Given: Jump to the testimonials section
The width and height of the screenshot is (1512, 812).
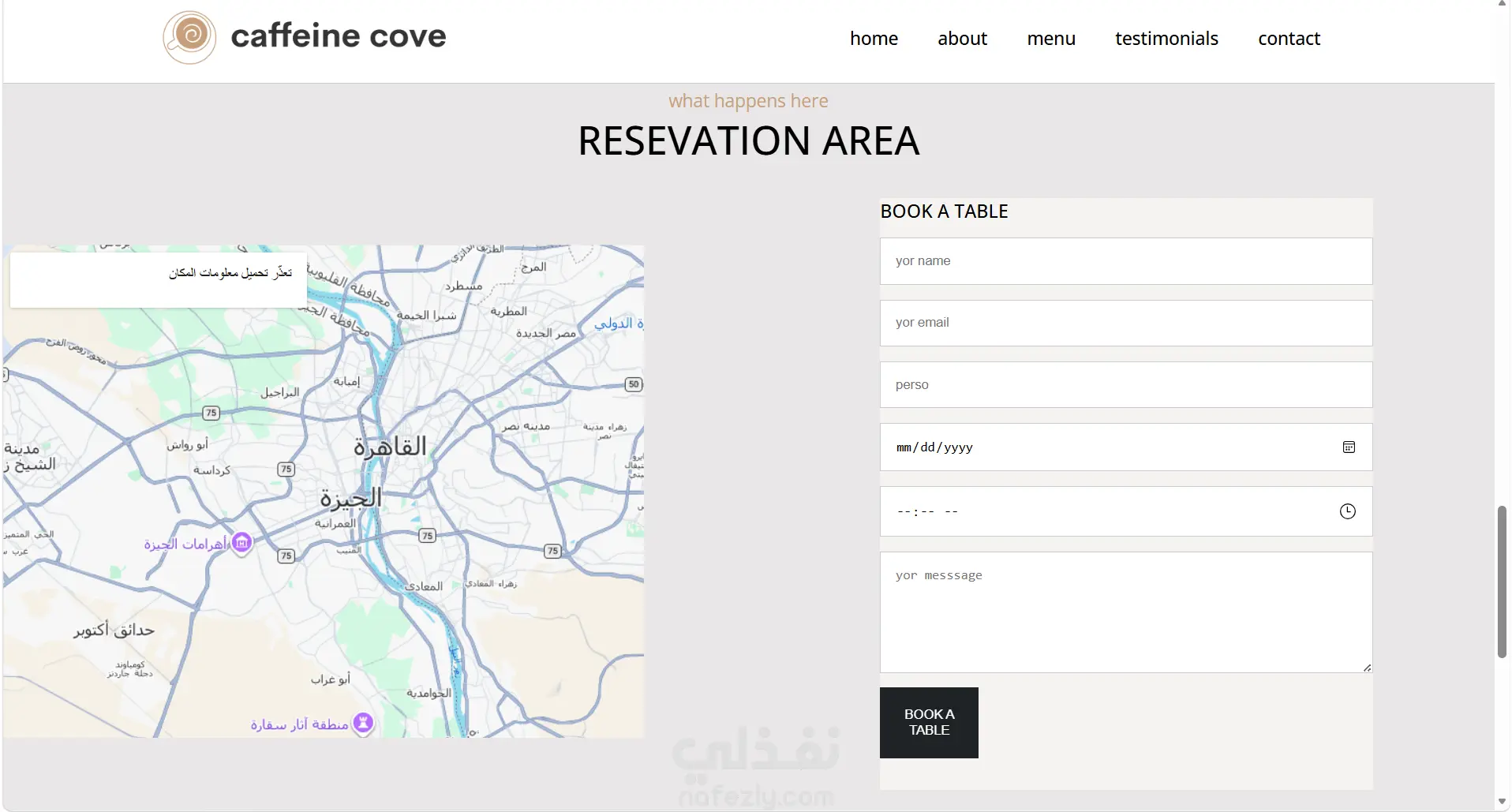Looking at the screenshot, I should [x=1166, y=39].
